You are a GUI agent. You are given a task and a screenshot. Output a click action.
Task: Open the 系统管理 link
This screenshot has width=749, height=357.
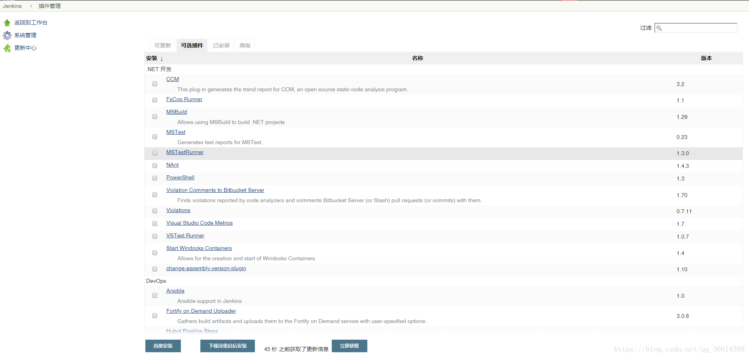click(25, 35)
